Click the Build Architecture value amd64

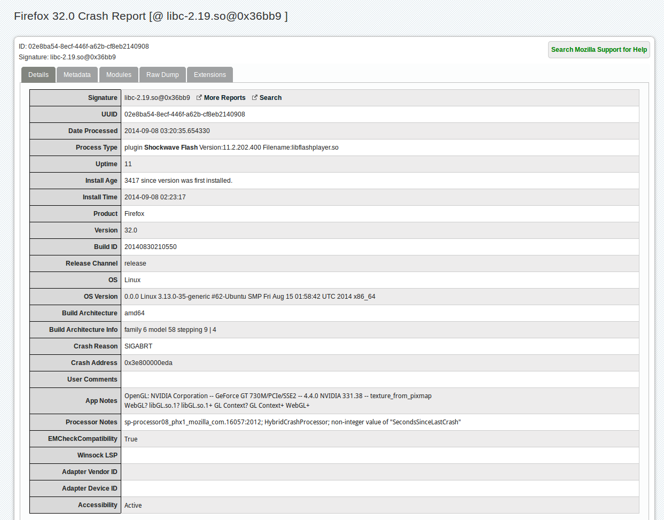coord(135,313)
